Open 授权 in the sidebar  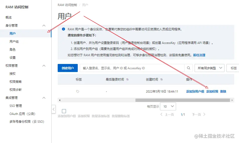tap(13, 74)
